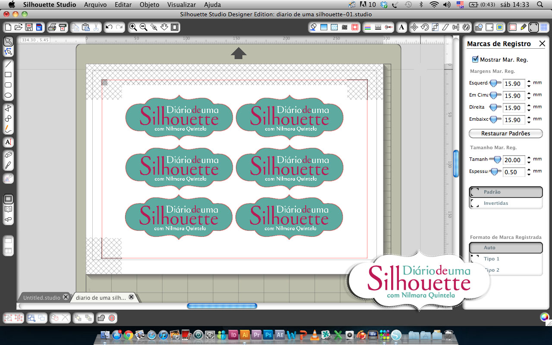The width and height of the screenshot is (552, 345).
Task: Print the design with the printer icon
Action: (52, 27)
